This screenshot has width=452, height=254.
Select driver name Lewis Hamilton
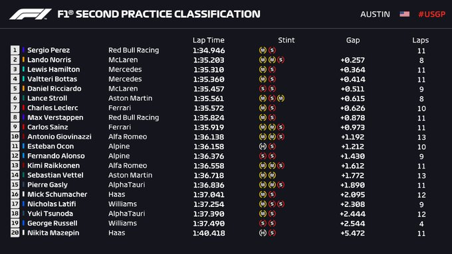click(x=54, y=70)
